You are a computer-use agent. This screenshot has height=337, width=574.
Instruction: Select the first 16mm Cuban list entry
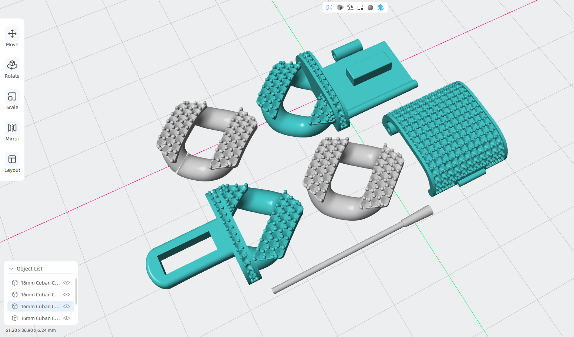pyautogui.click(x=41, y=283)
